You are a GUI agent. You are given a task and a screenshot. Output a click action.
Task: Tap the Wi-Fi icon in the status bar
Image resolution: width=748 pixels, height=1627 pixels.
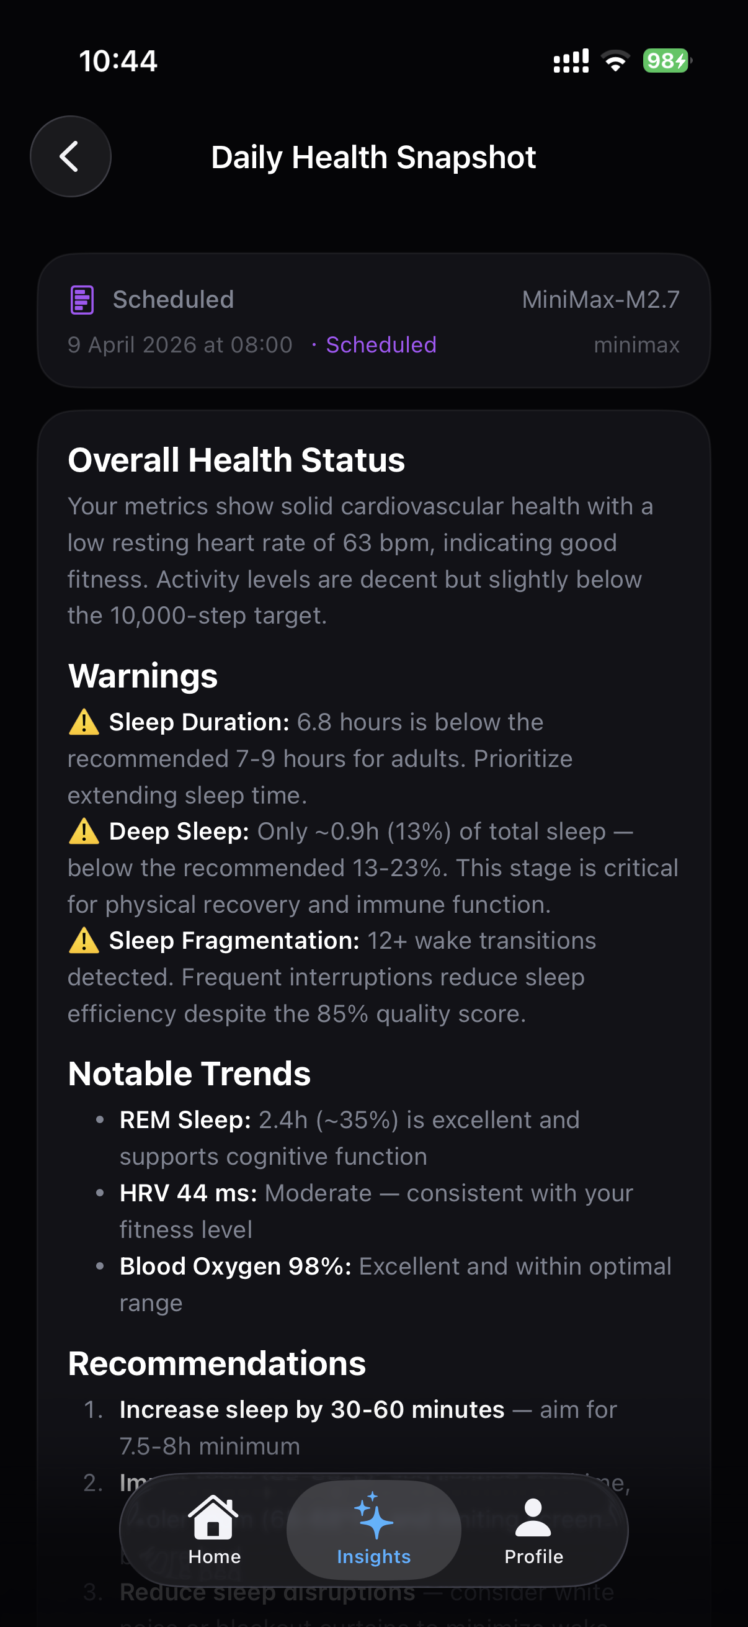[x=614, y=60]
